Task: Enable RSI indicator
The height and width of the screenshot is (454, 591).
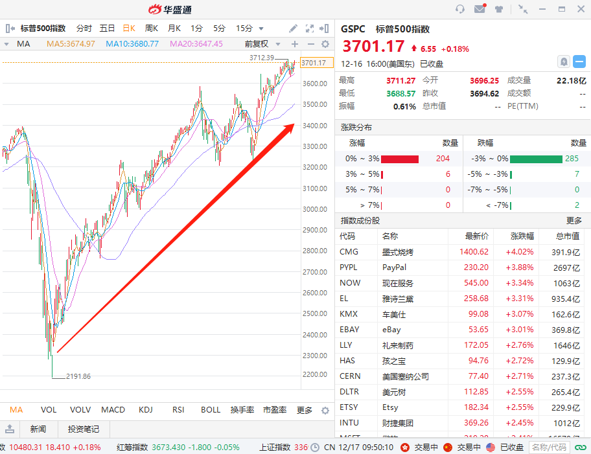Action: tap(178, 410)
